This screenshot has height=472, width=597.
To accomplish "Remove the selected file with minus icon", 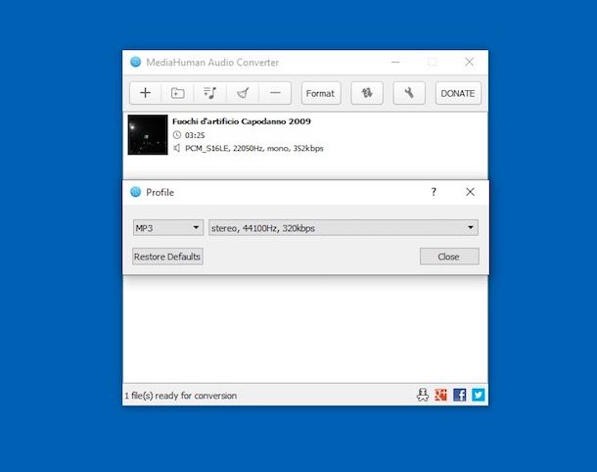I will coord(275,93).
